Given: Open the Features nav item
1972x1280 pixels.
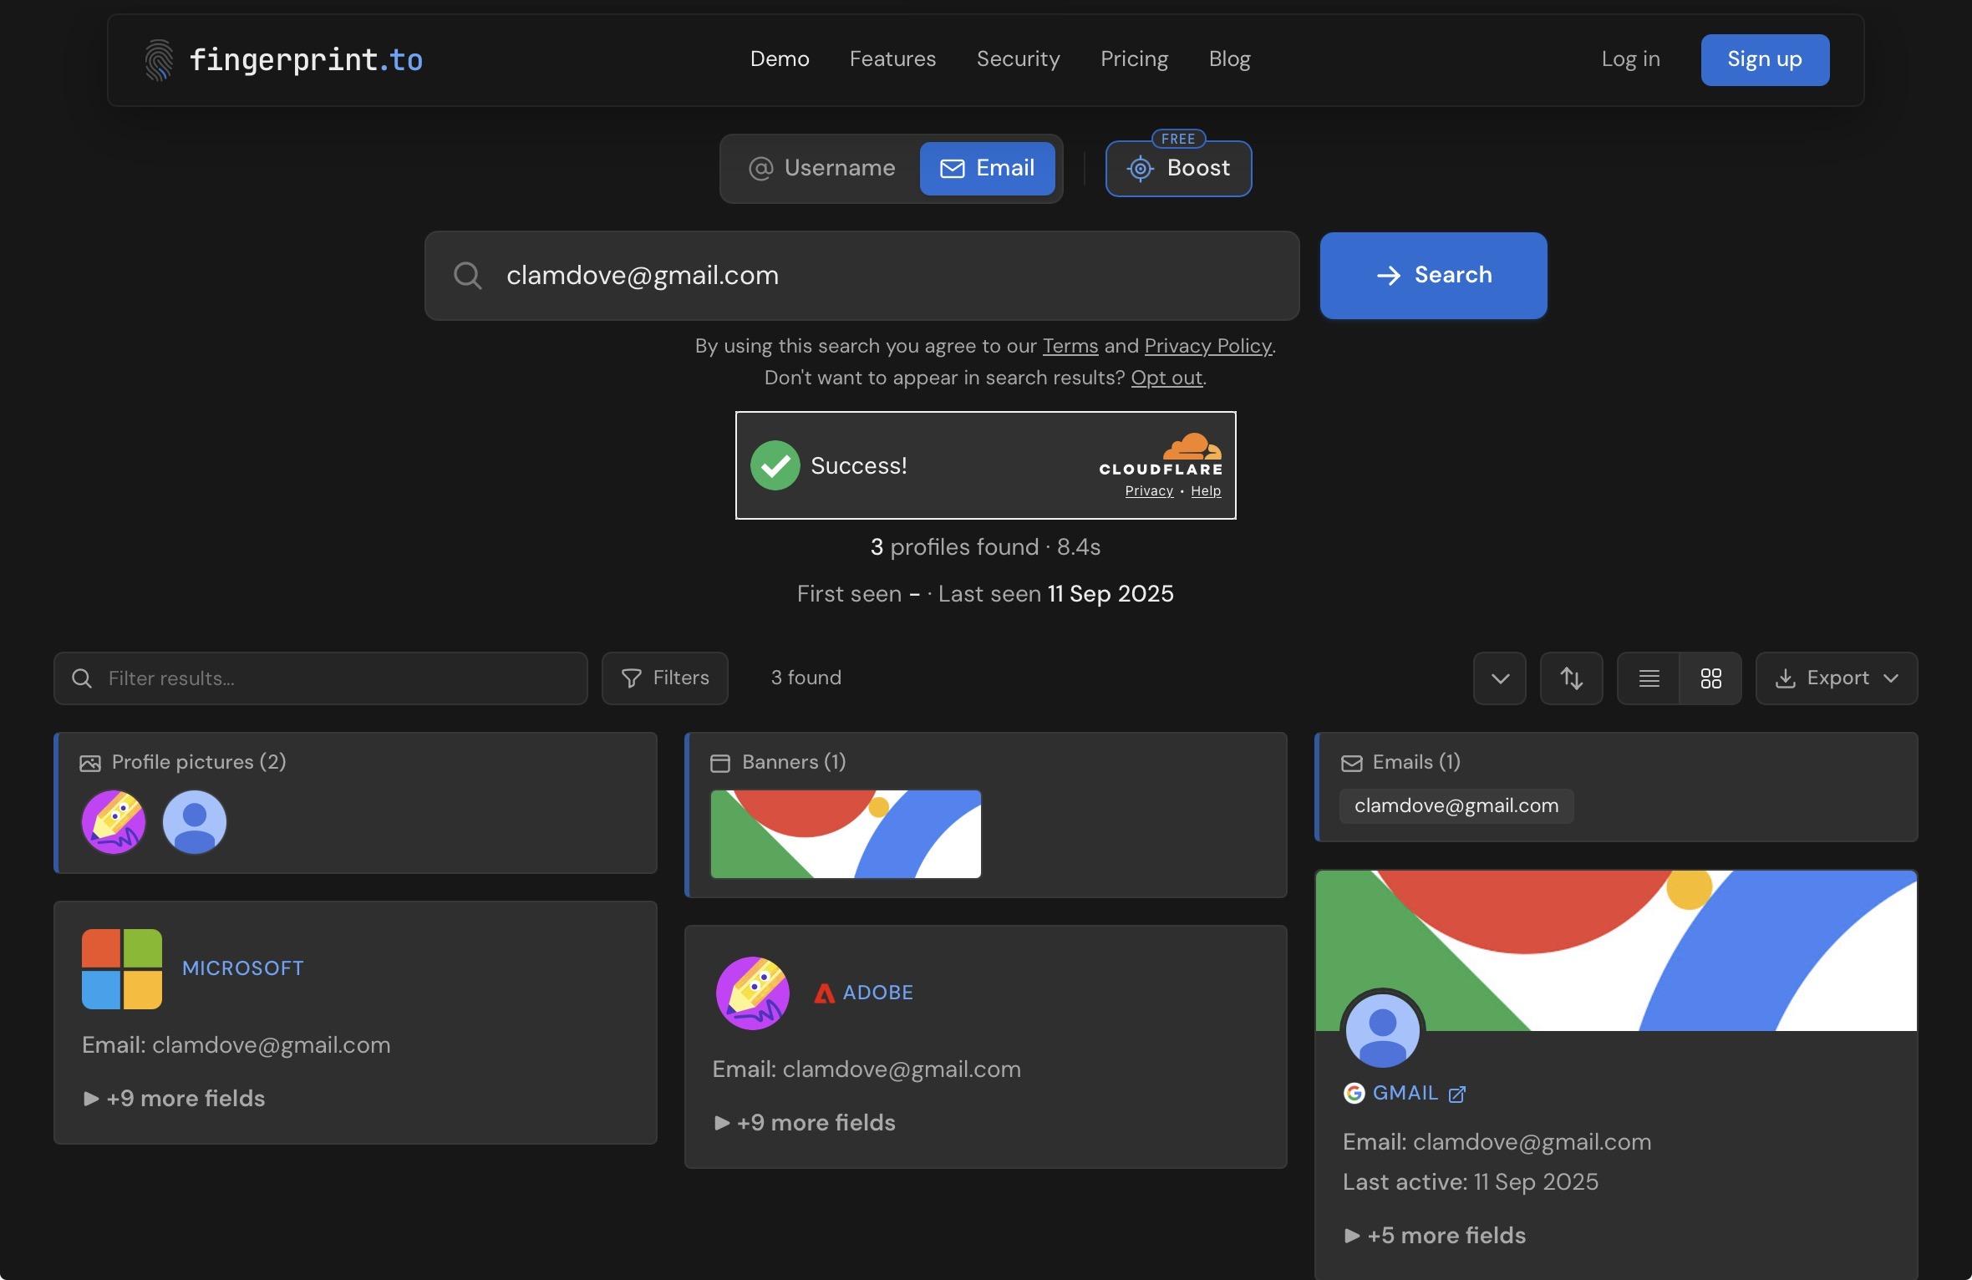Looking at the screenshot, I should coord(892,59).
